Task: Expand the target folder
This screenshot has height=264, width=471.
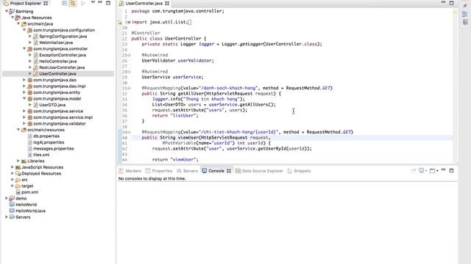Action: point(13,186)
